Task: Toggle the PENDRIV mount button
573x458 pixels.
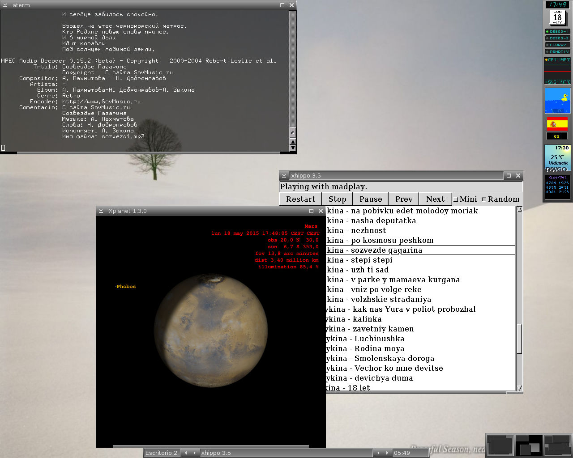Action: coord(557,52)
